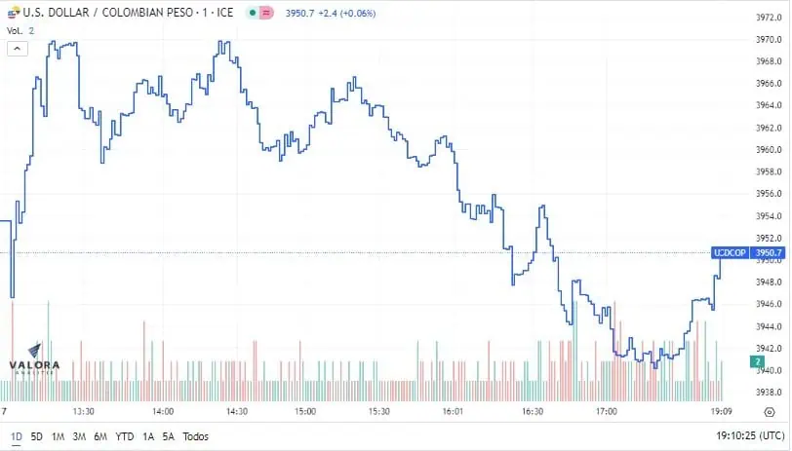Click the green volume value label 2
The height and width of the screenshot is (451, 792).
pyautogui.click(x=757, y=361)
